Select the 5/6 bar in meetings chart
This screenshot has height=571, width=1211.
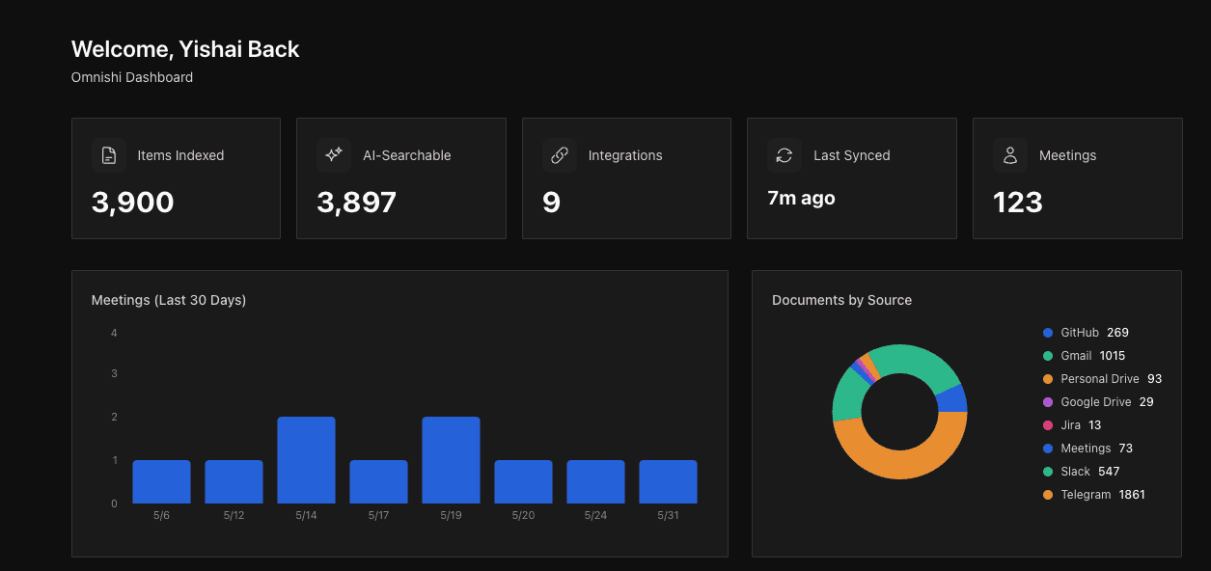161,481
